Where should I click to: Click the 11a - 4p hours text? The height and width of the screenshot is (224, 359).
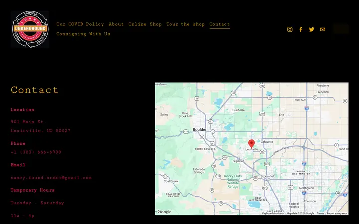tap(22, 216)
